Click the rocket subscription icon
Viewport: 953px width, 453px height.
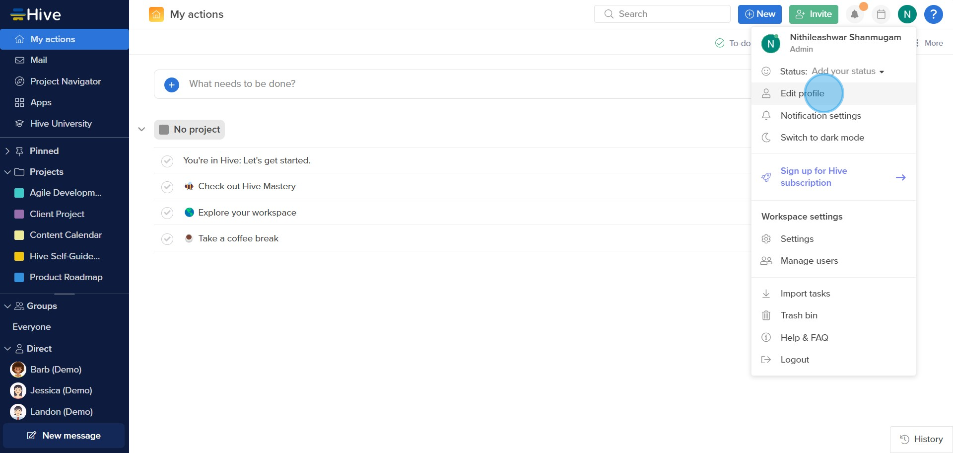point(766,177)
